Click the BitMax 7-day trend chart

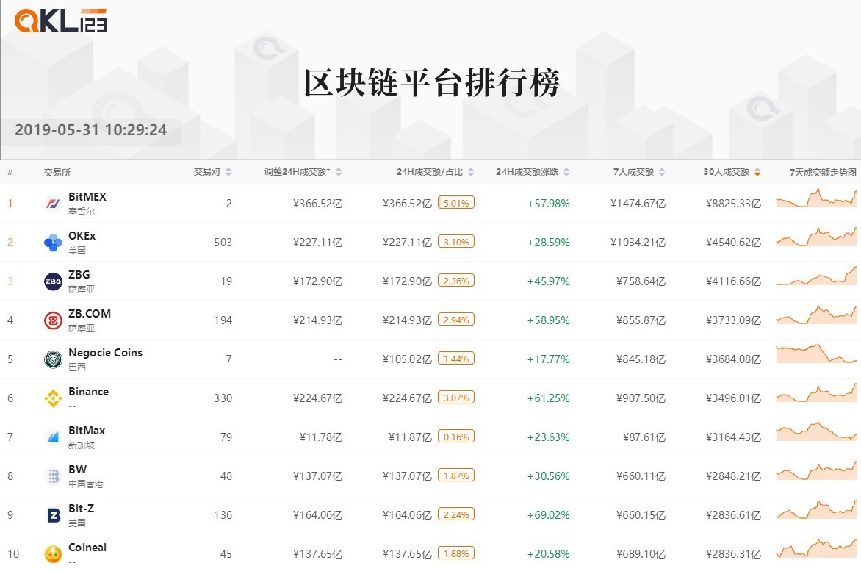point(816,431)
